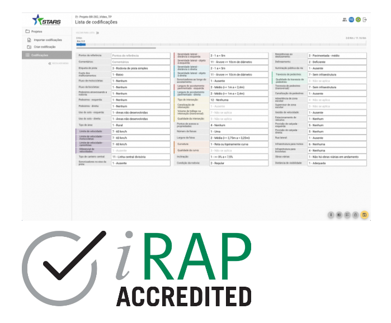Click the Projetos folder icon
The image size is (391, 323).
point(27,31)
